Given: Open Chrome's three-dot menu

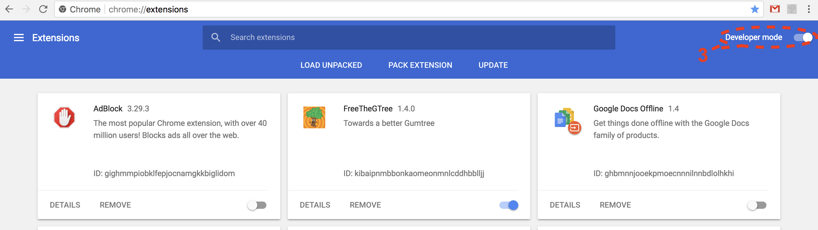Looking at the screenshot, I should coord(809,9).
